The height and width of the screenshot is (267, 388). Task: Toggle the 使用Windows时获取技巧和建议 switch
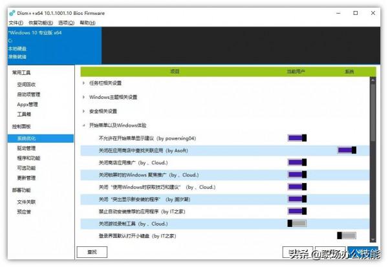297,187
